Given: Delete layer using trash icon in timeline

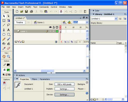Looking at the screenshot, I should coord(56,42).
